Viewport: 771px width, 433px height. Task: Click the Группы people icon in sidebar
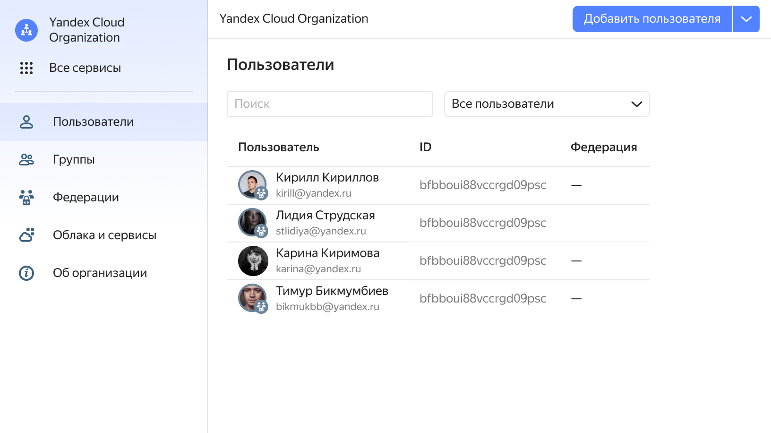point(26,160)
